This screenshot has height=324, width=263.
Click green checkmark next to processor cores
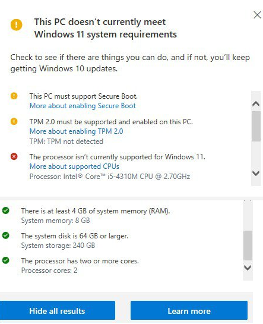point(6,260)
